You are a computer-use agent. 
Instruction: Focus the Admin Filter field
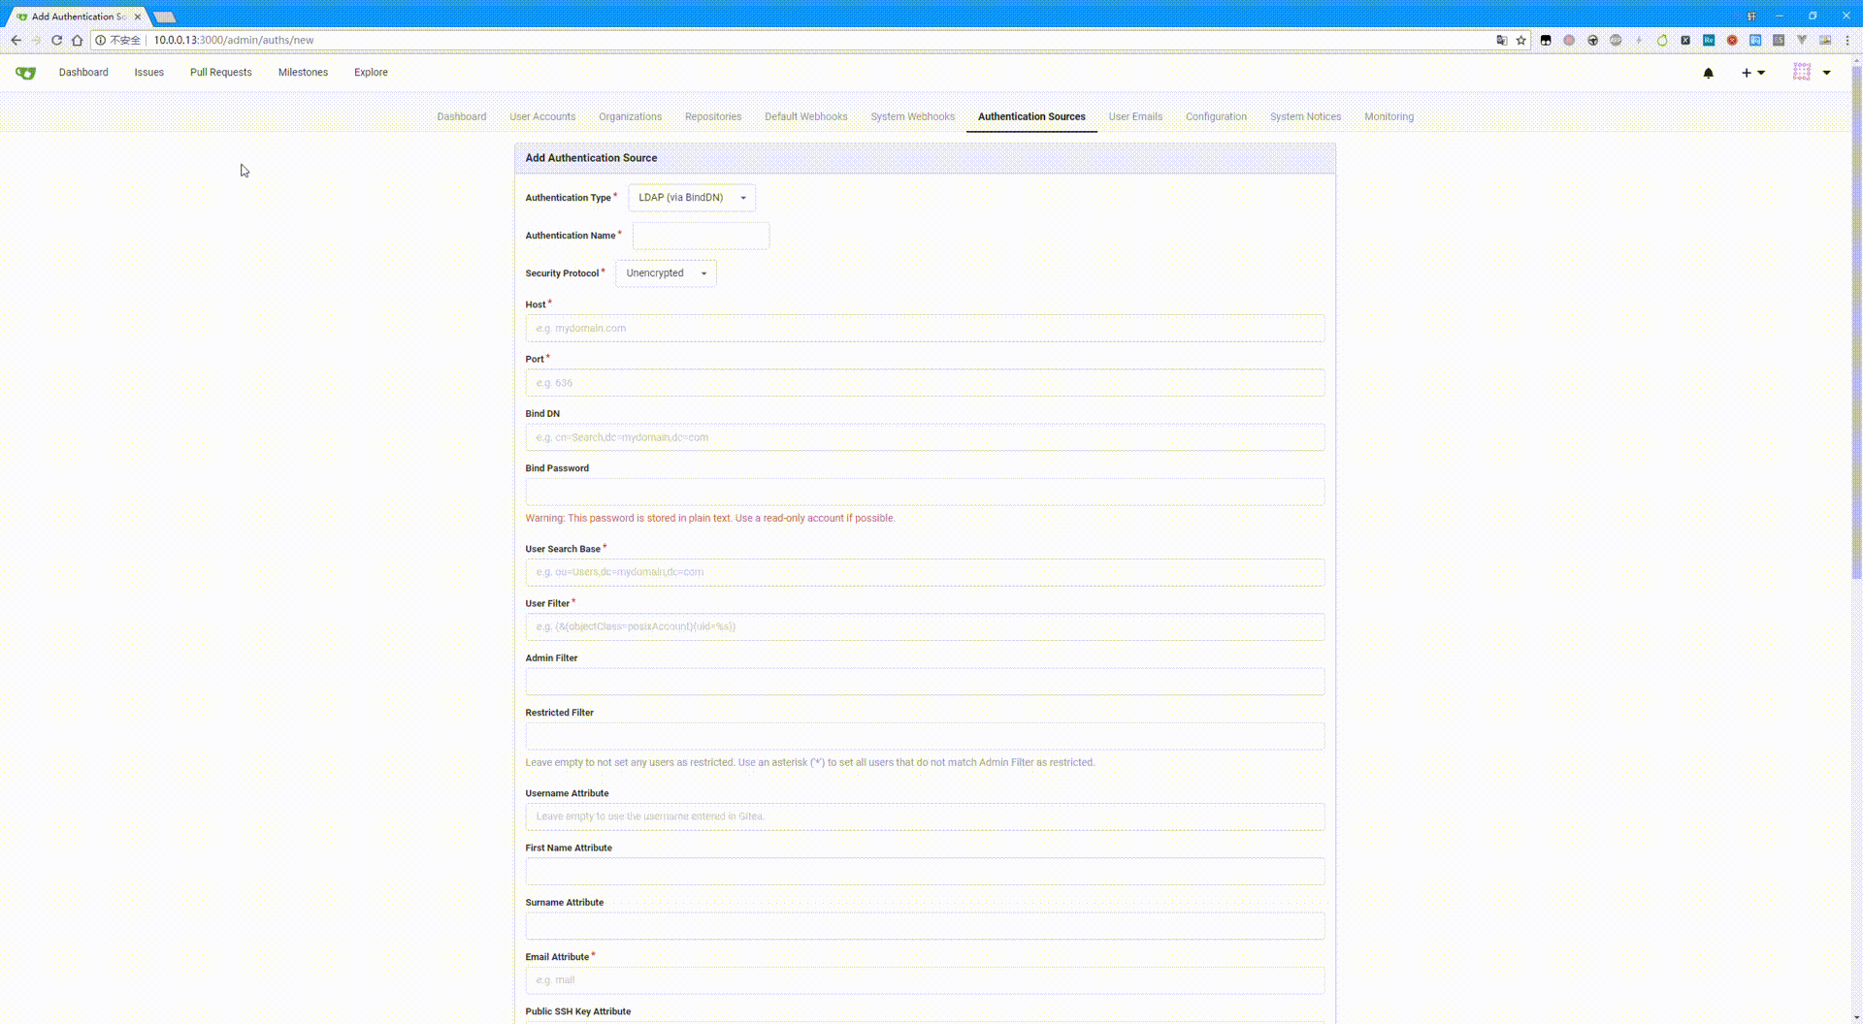tap(925, 681)
